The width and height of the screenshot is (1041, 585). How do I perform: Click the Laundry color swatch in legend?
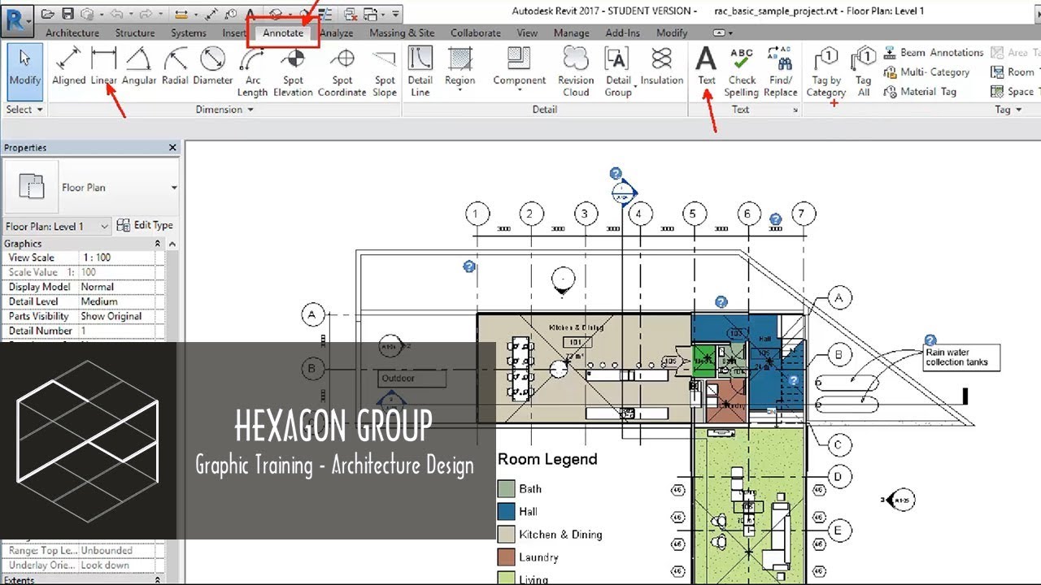[x=506, y=557]
